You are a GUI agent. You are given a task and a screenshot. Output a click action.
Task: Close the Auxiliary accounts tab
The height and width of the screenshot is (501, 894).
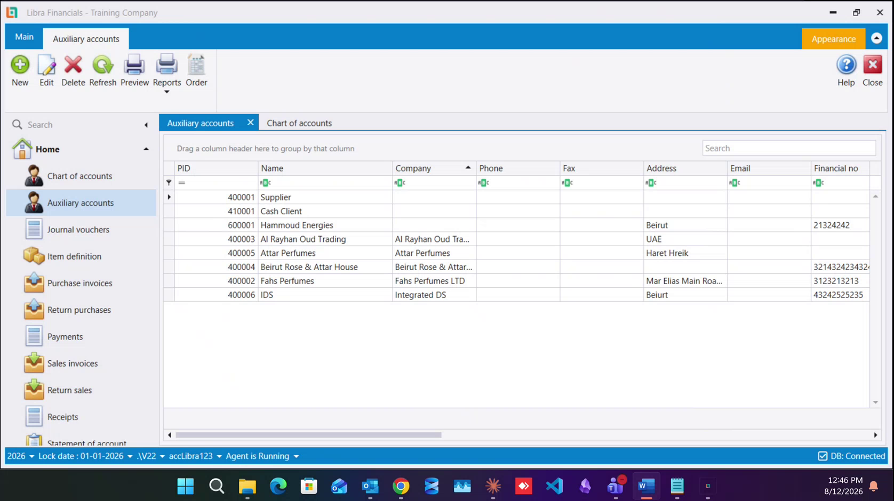pos(250,123)
